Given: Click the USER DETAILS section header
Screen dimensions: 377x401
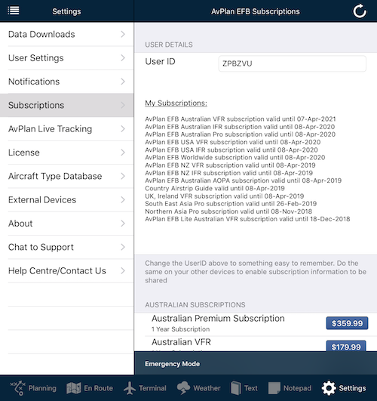Looking at the screenshot, I should pyautogui.click(x=169, y=45).
